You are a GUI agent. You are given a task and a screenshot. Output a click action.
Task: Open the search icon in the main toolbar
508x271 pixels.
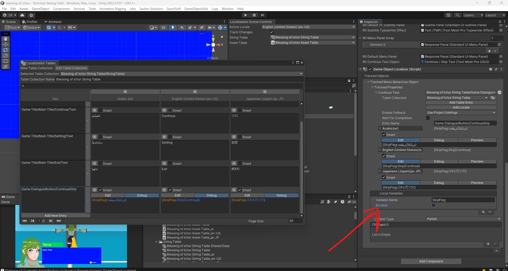[457, 15]
